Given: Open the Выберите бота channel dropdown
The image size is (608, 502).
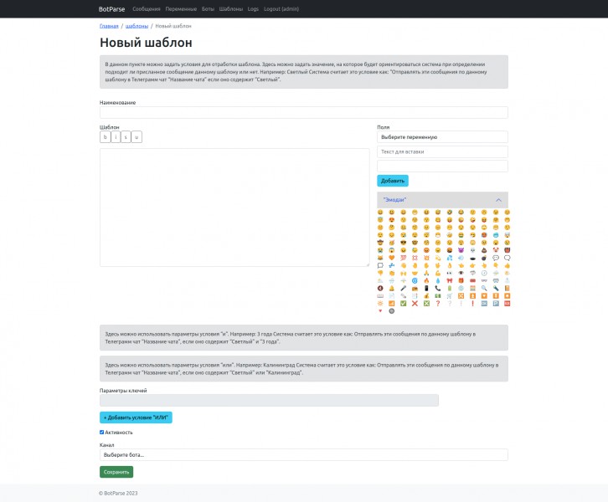Looking at the screenshot, I should (x=303, y=454).
